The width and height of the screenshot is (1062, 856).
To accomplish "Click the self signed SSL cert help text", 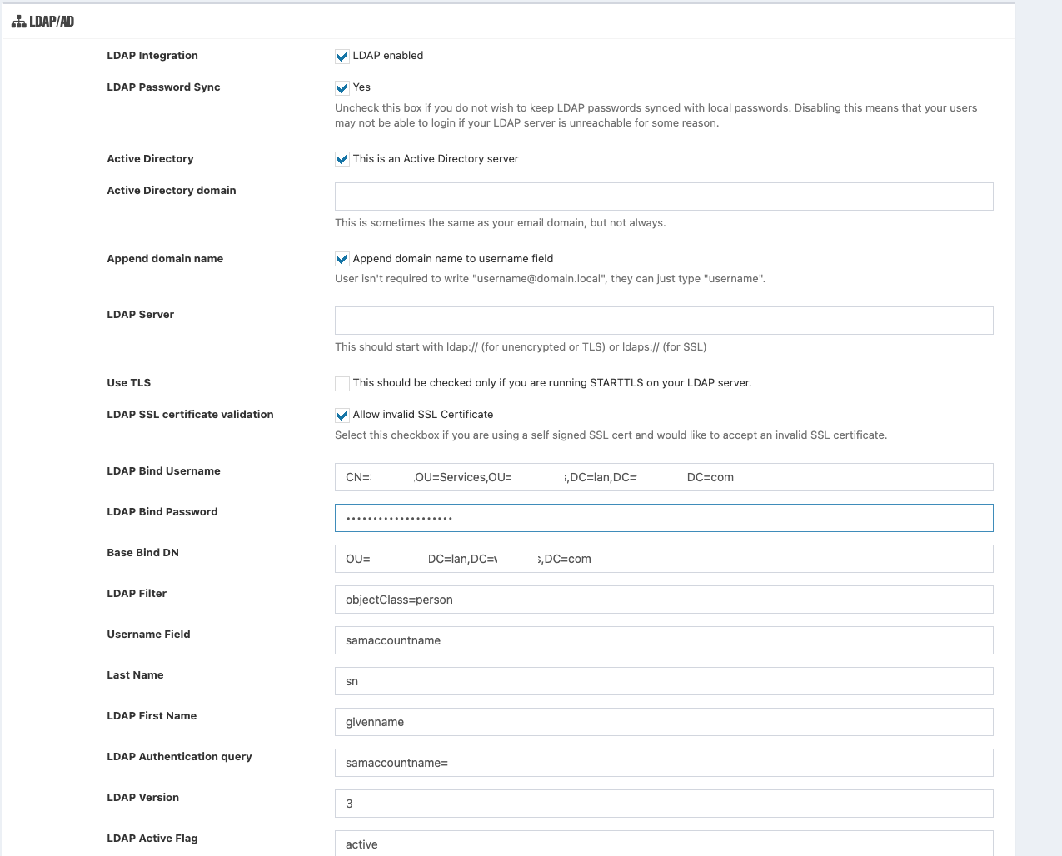I will click(611, 435).
